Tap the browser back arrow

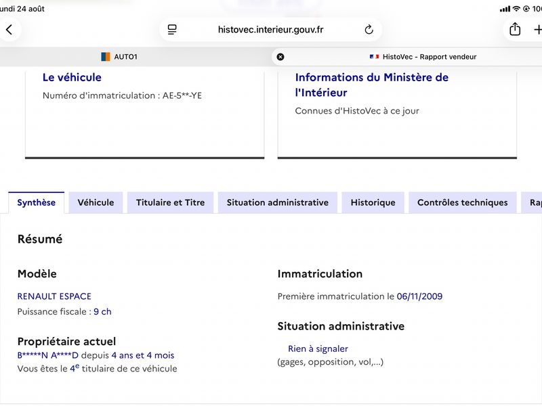pos(9,30)
